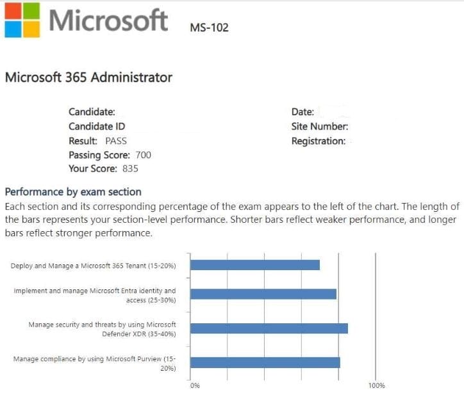Click the Microsoft wordmark text
Viewport: 464px width, 395px height.
click(x=108, y=20)
